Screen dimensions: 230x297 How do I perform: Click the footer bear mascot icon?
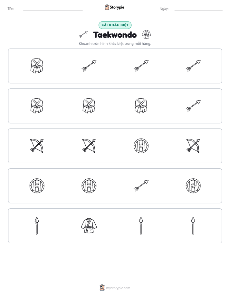click(x=102, y=288)
